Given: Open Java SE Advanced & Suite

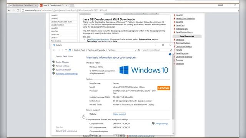Looking at the screenshot, I should click(61, 22).
